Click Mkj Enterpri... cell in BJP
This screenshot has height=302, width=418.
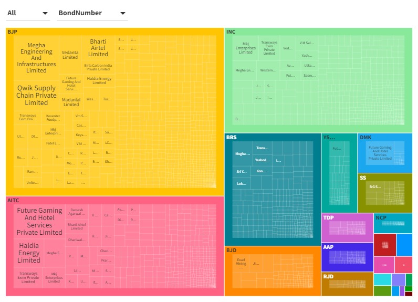point(53,131)
